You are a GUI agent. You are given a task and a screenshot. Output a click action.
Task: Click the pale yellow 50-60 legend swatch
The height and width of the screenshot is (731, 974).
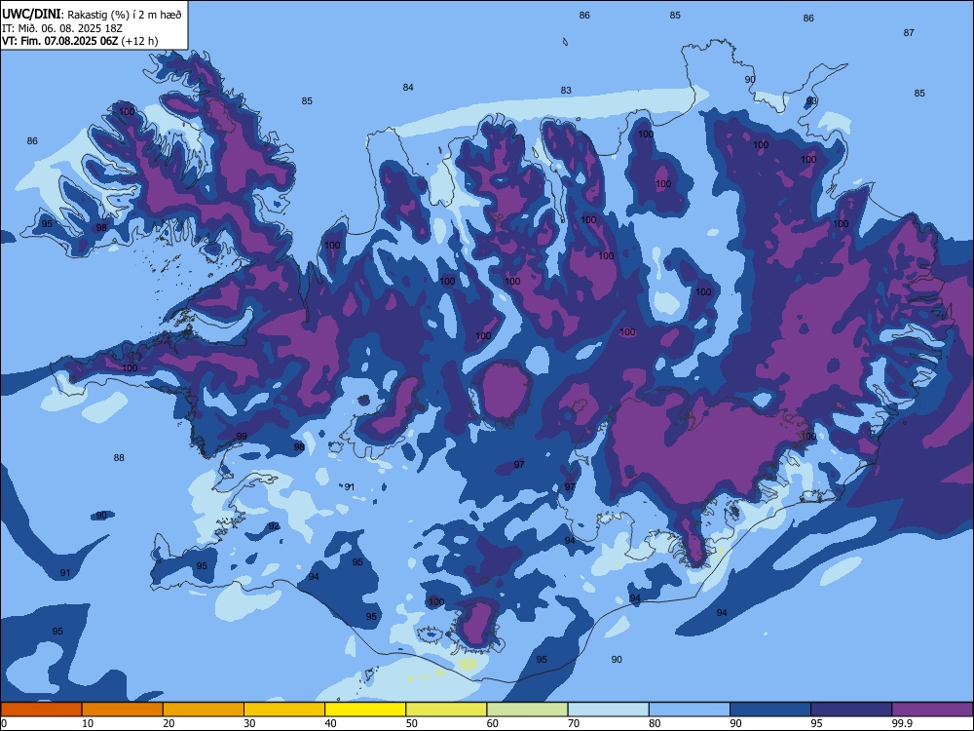pos(446,710)
